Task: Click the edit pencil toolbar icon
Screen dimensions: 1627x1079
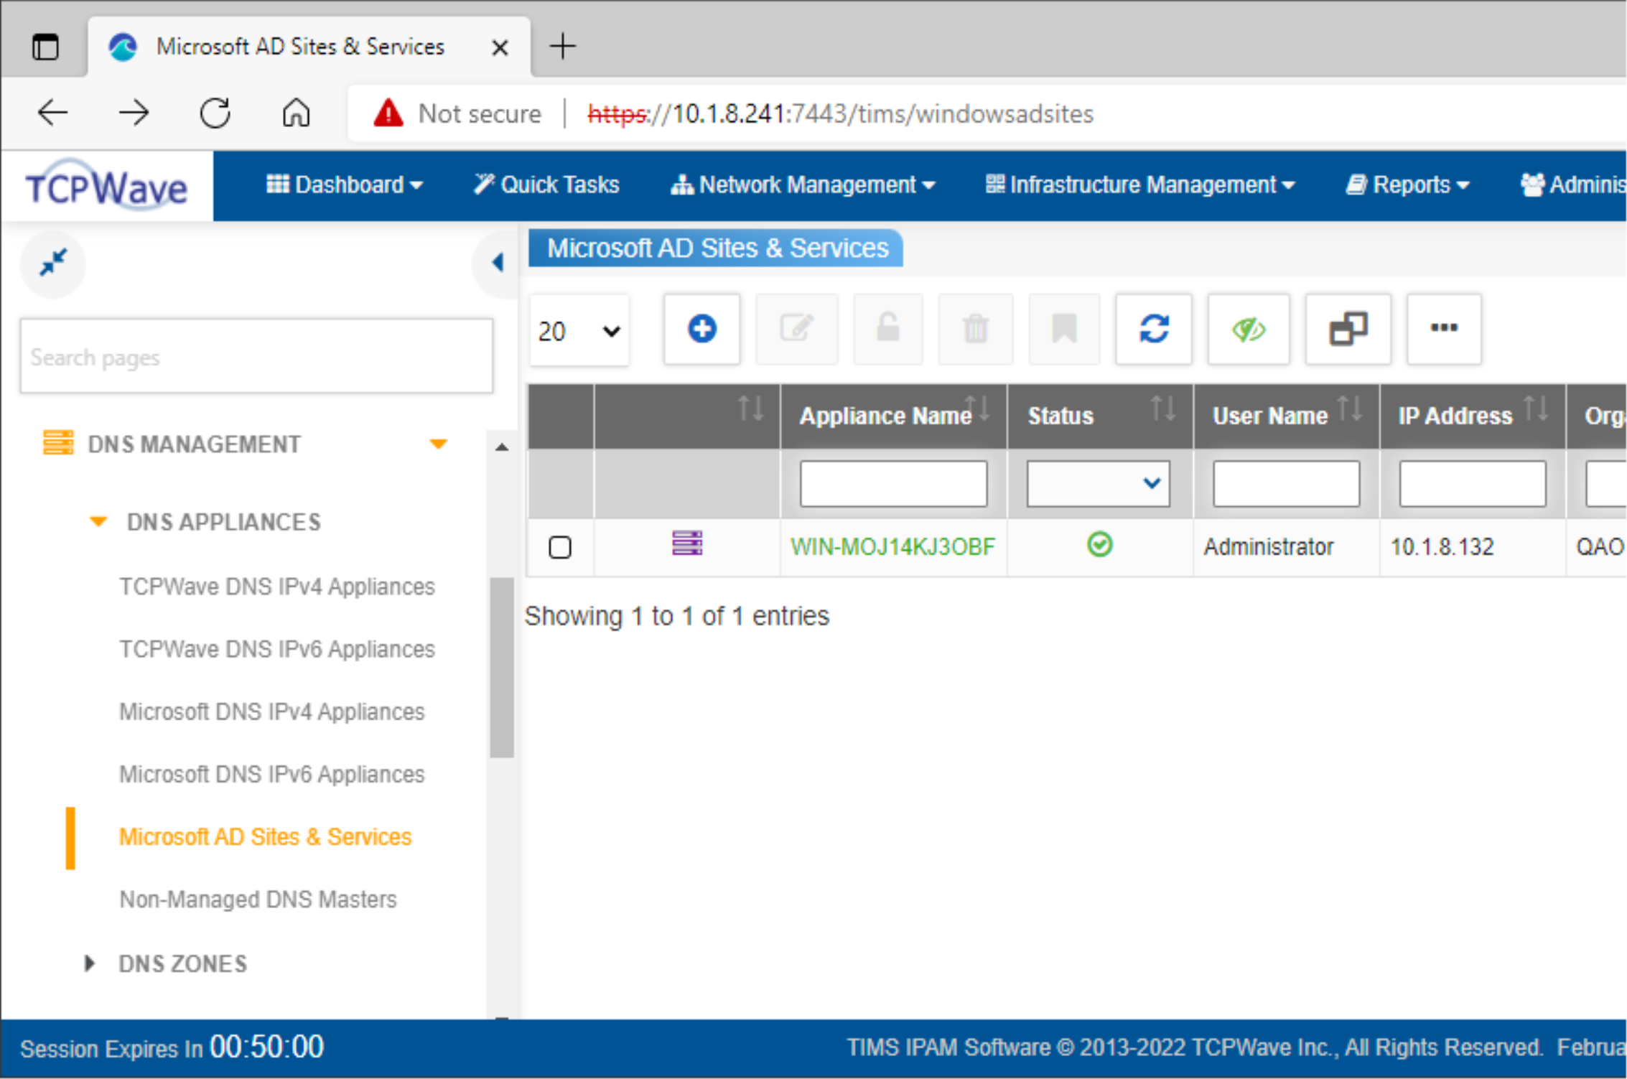Action: click(796, 330)
